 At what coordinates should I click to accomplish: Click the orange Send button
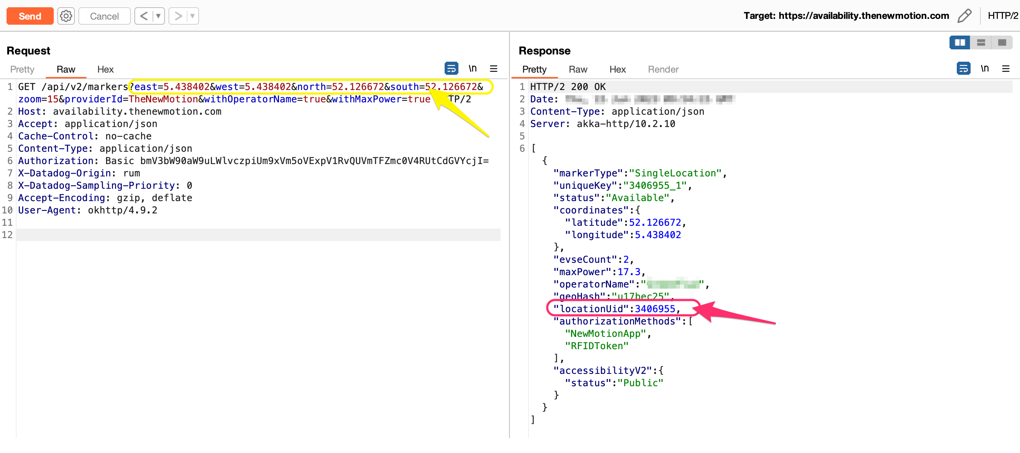click(30, 16)
